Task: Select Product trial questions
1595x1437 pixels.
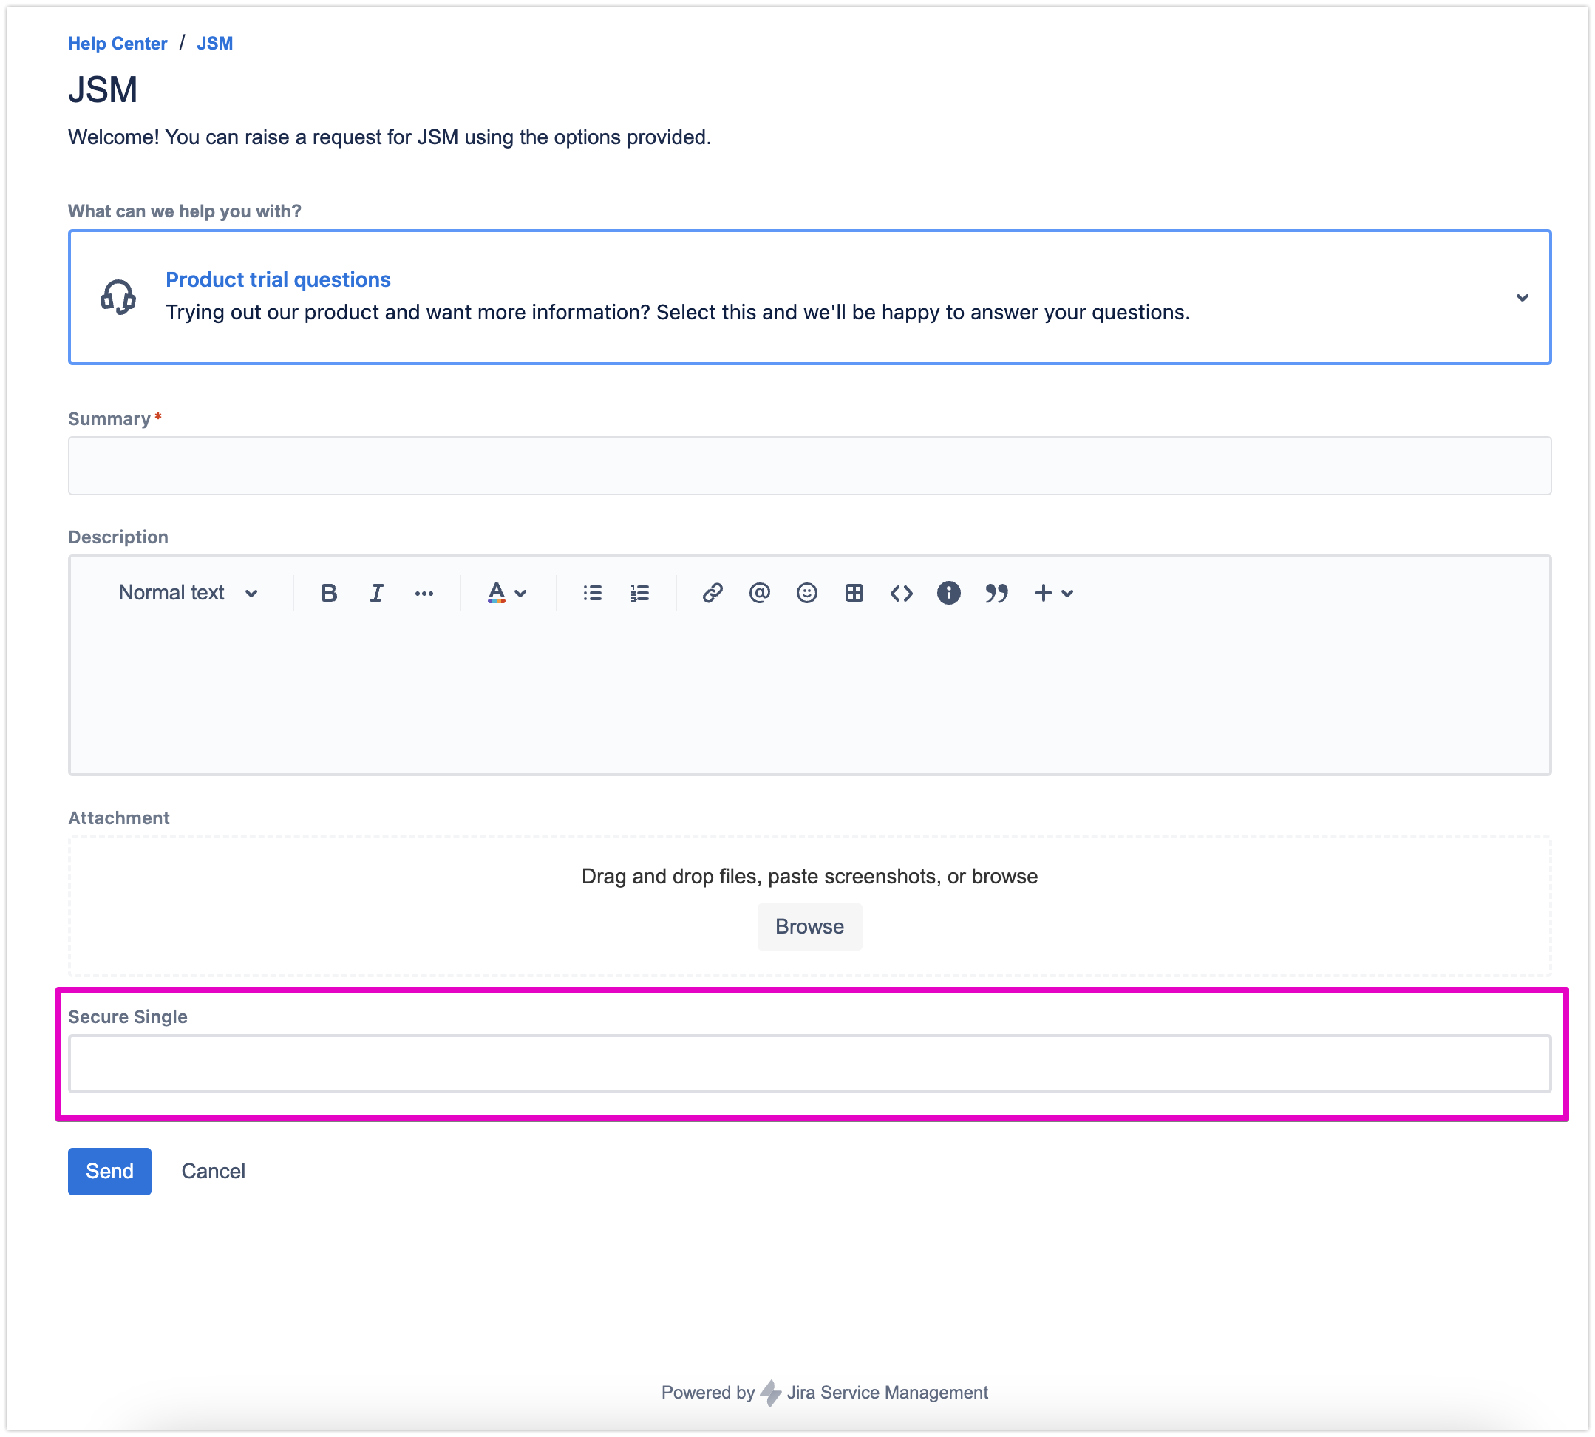Action: 278,279
